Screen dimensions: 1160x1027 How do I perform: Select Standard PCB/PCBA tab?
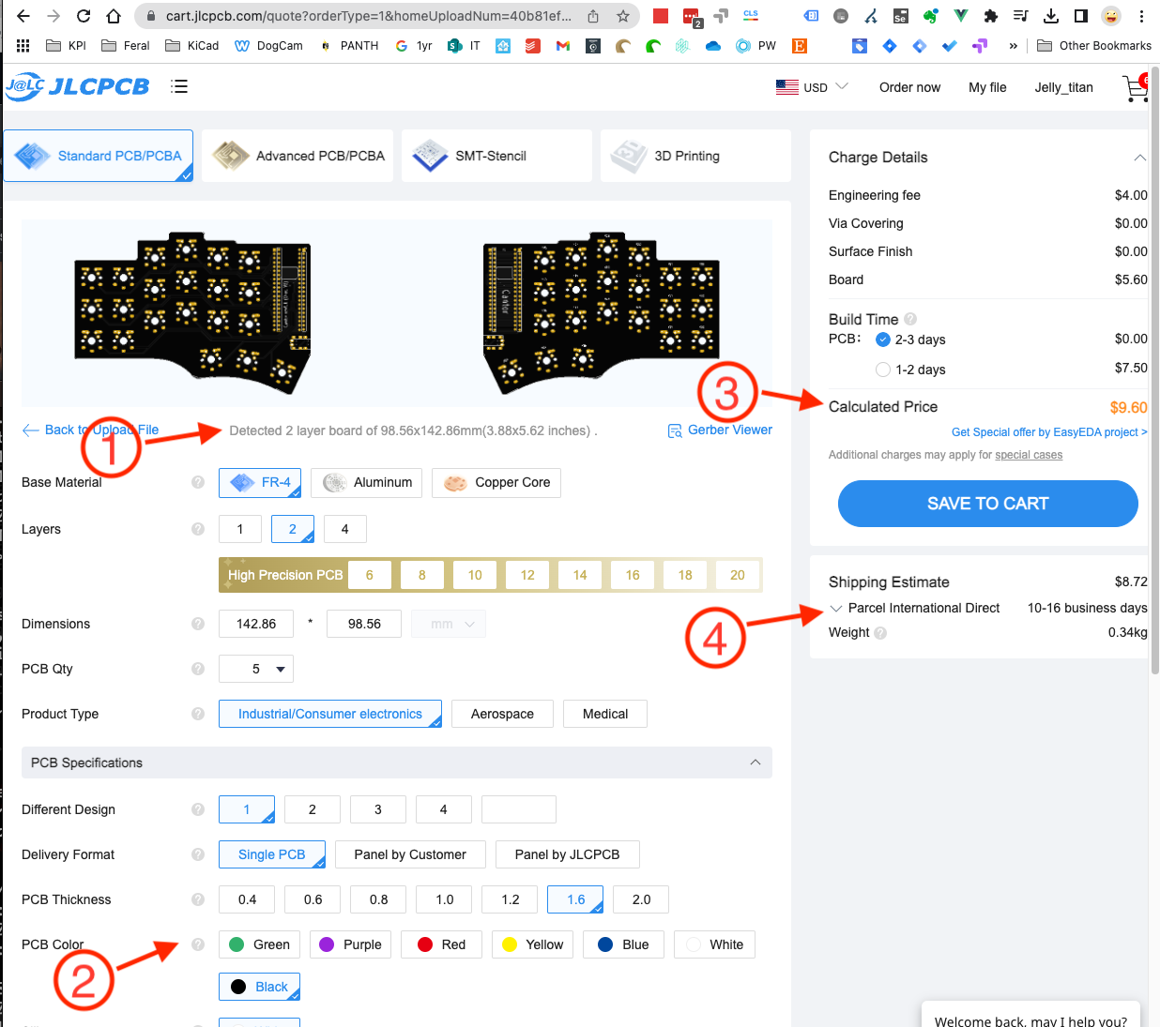(99, 156)
